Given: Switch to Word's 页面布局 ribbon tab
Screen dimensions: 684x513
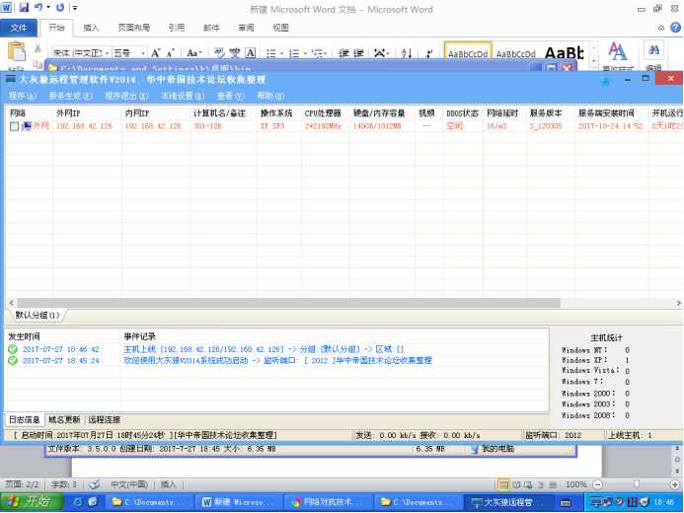Looking at the screenshot, I should pos(133,28).
